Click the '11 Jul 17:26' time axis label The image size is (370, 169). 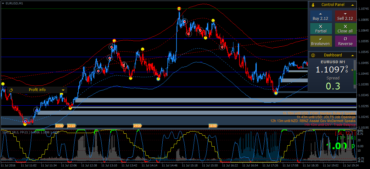(x=271, y=166)
